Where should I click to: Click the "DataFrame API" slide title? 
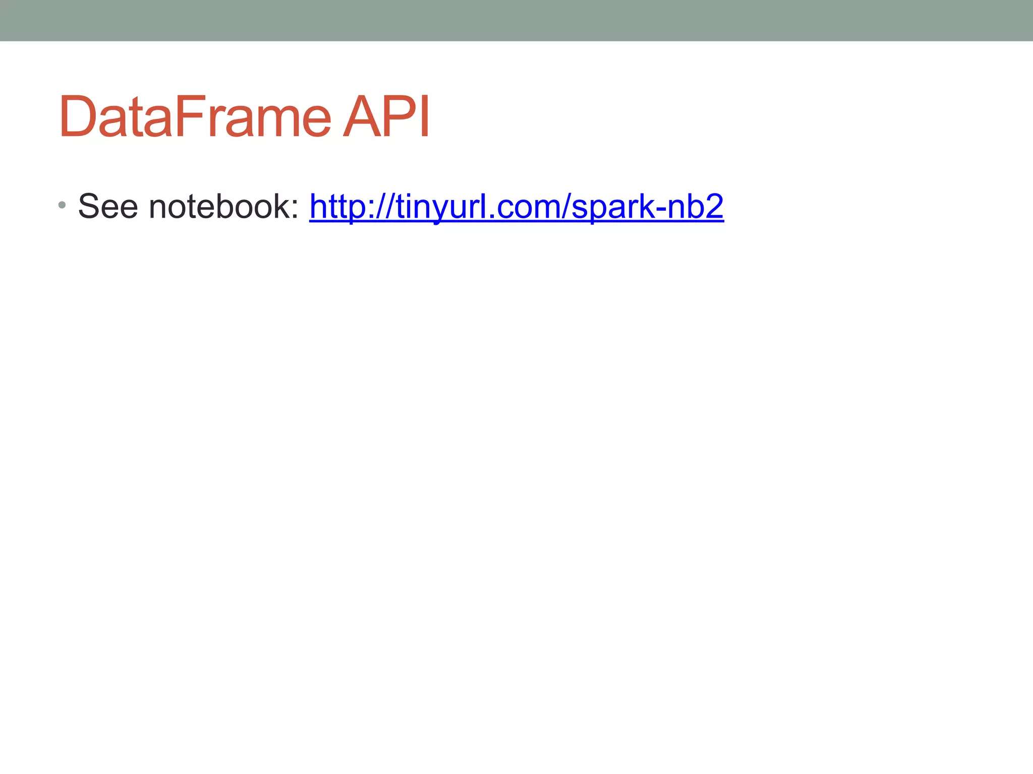[245, 117]
